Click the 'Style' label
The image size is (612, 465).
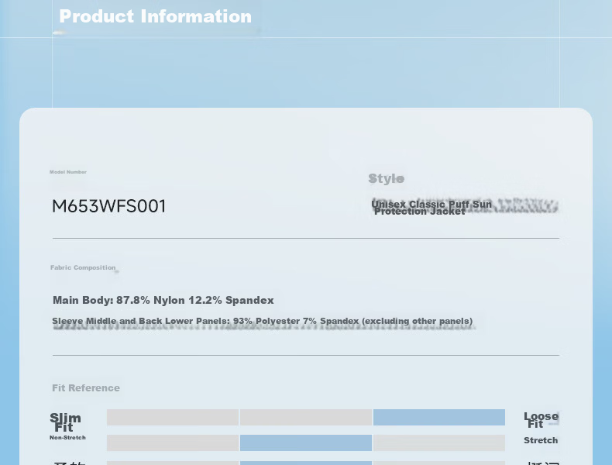tap(387, 178)
